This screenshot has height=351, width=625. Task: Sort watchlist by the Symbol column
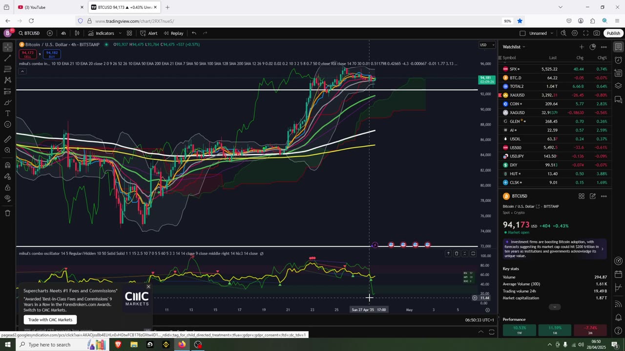coord(509,58)
